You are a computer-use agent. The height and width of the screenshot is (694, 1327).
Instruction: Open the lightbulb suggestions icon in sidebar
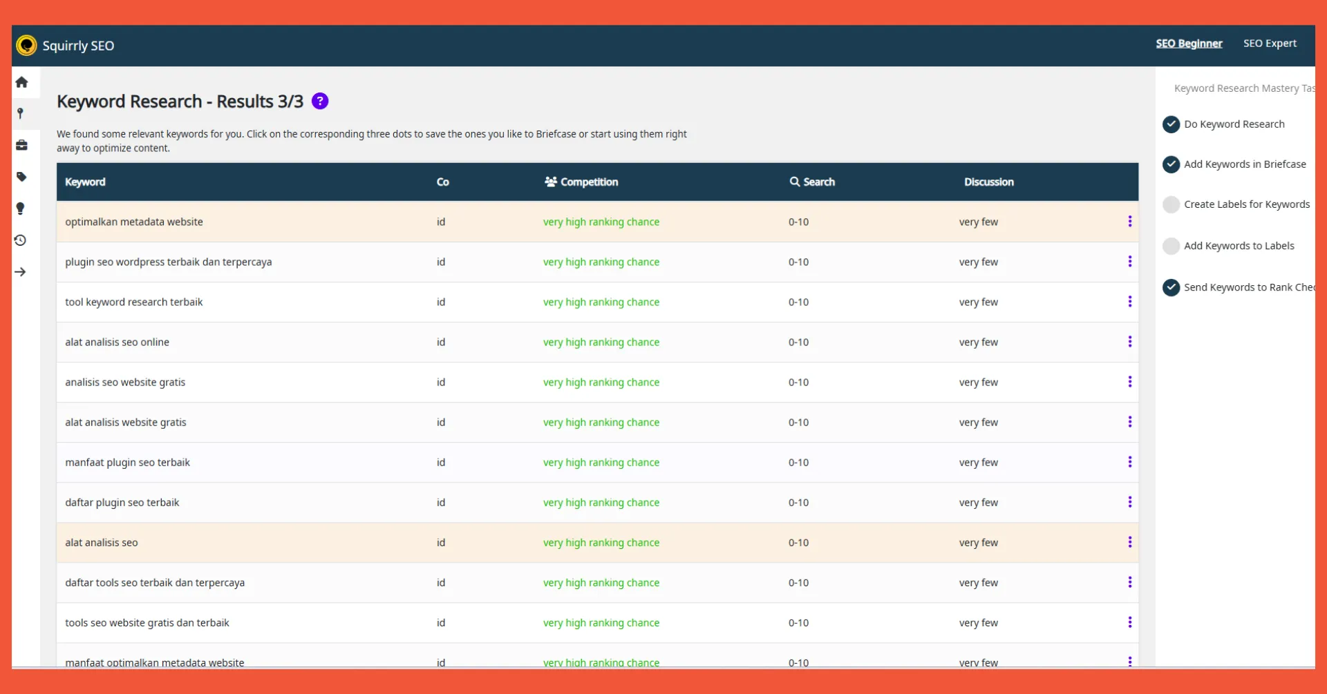point(21,209)
